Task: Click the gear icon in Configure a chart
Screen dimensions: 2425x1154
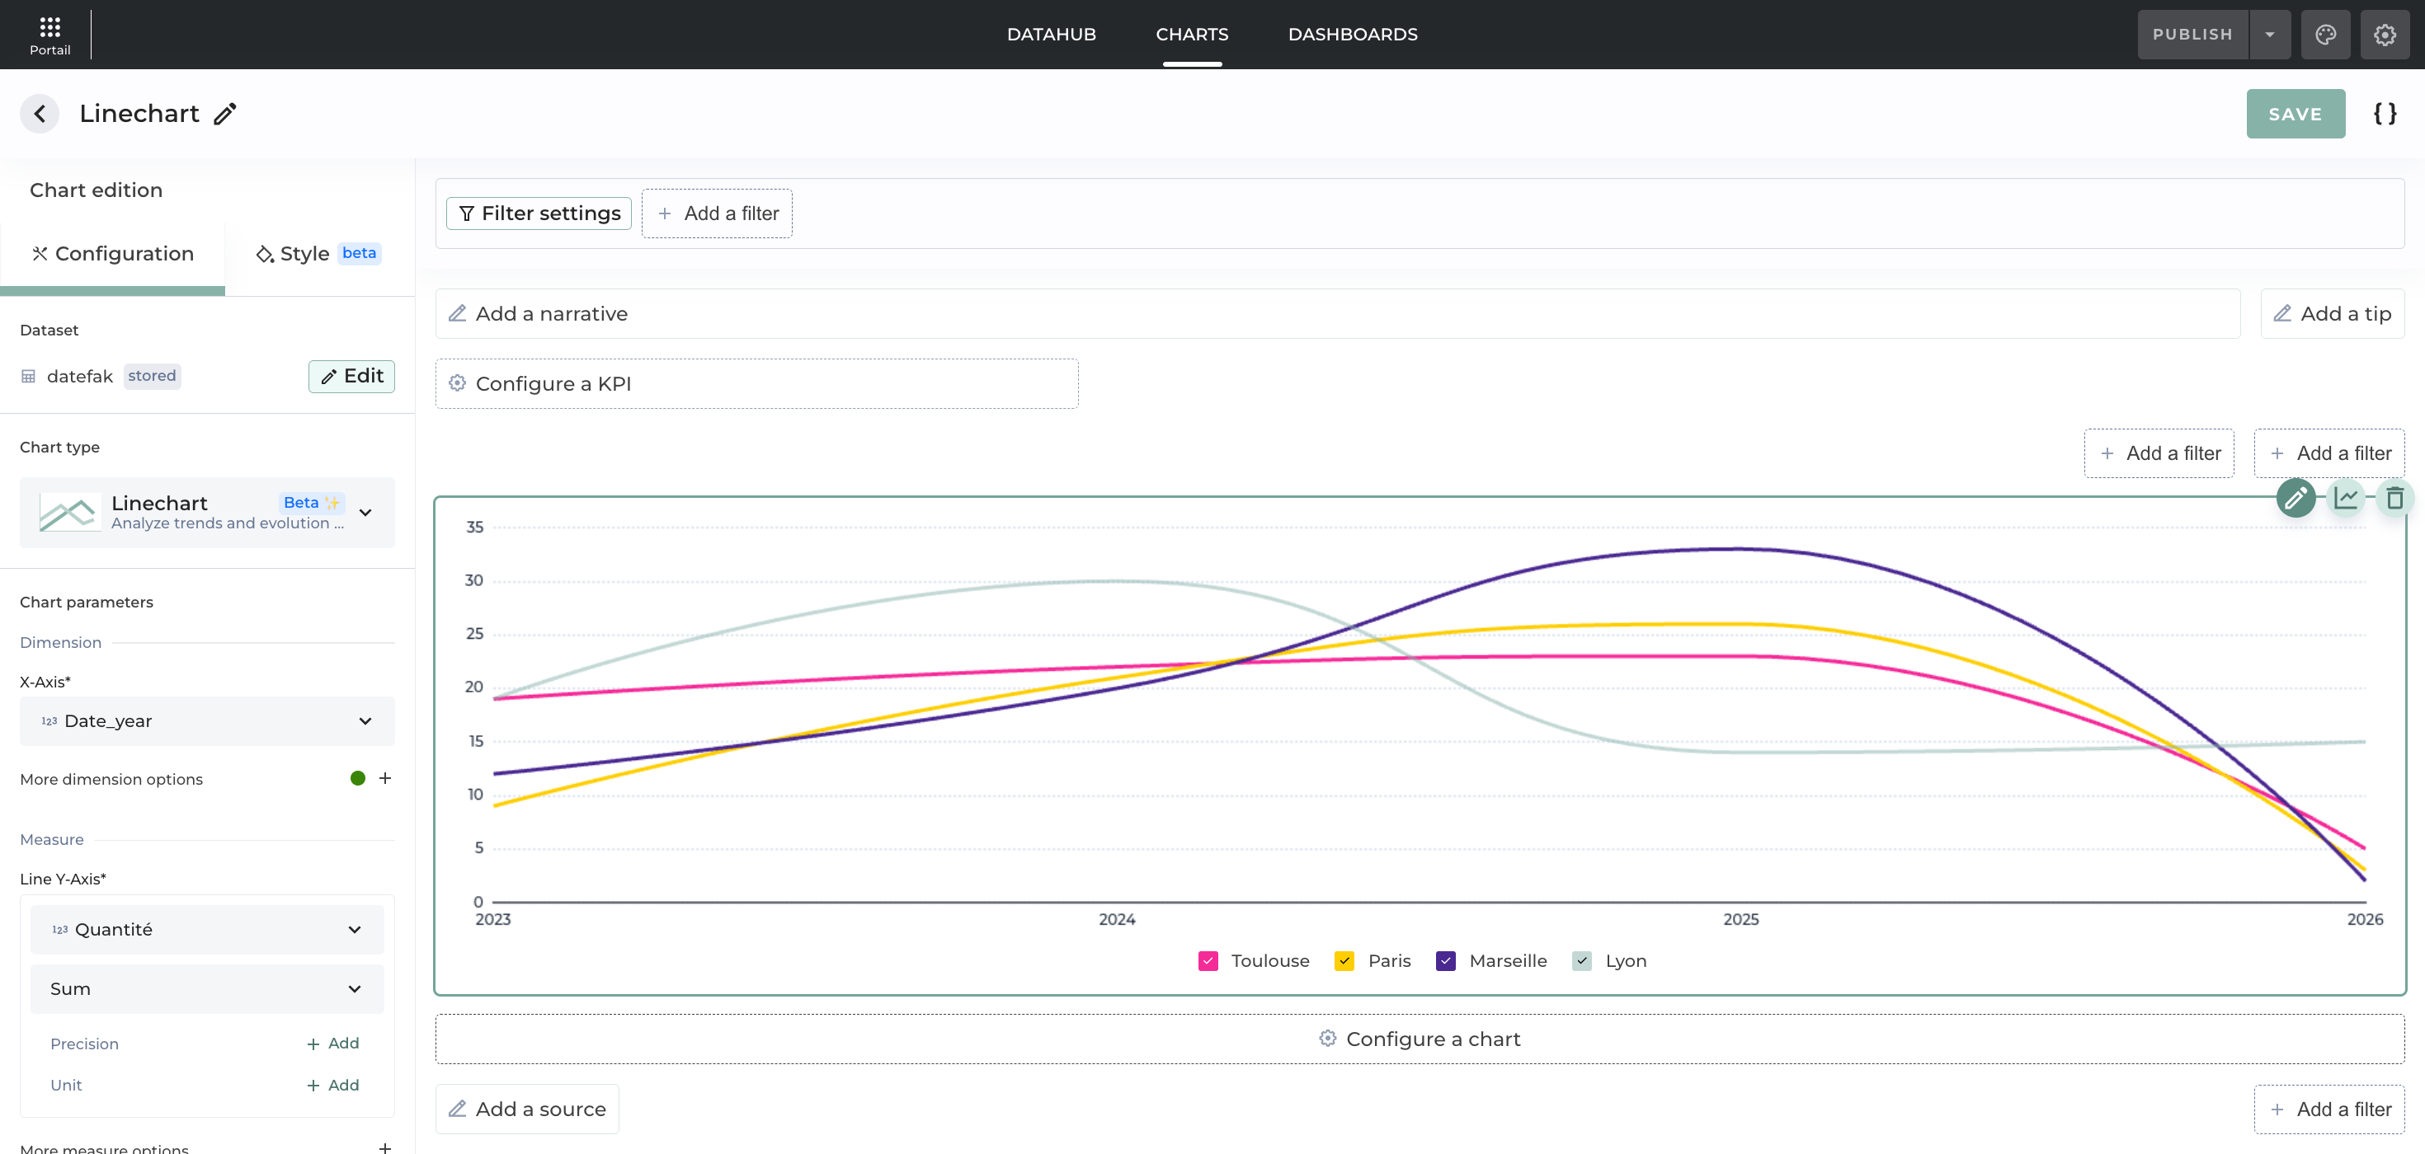Action: point(1327,1038)
